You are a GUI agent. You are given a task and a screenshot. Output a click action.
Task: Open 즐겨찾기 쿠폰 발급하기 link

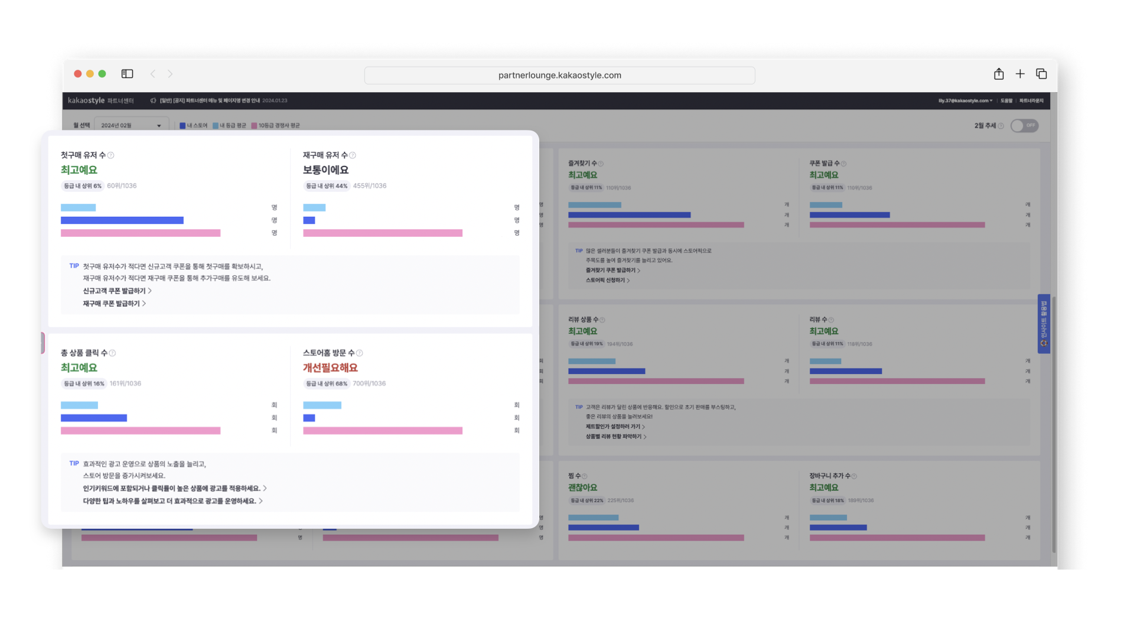coord(613,271)
